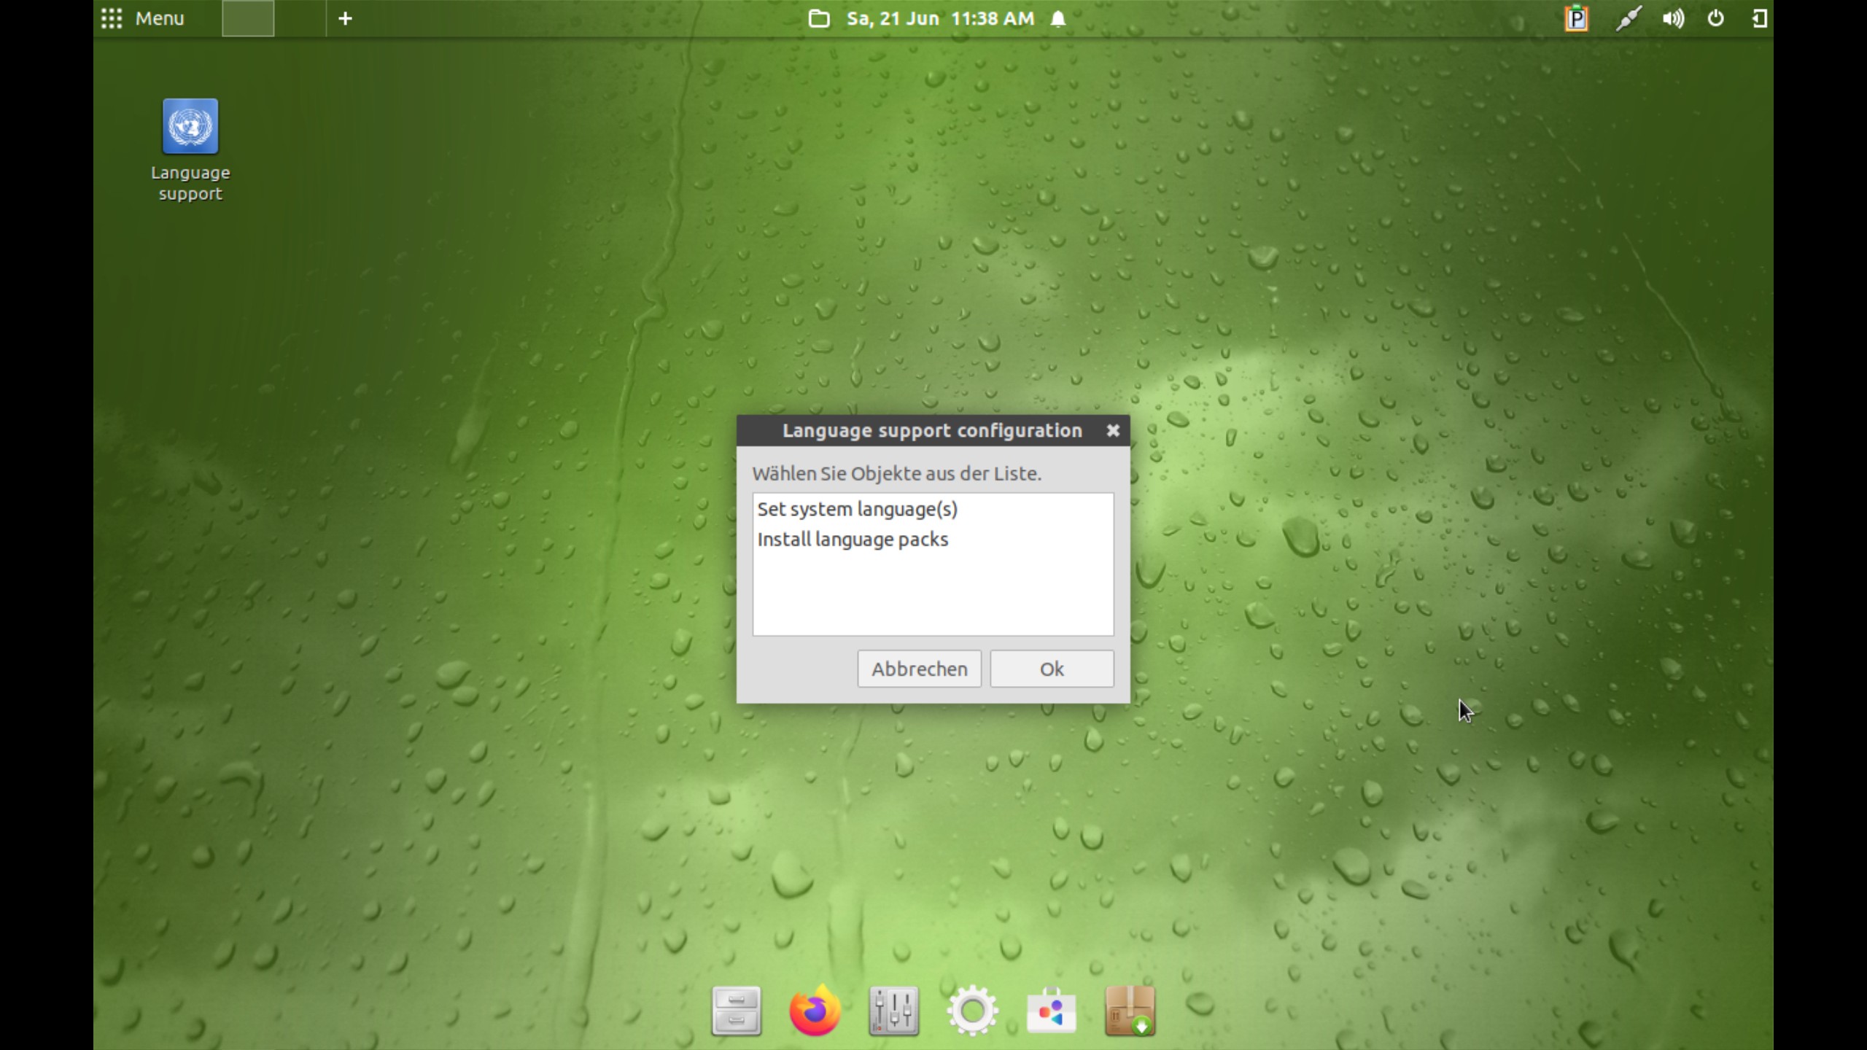Image resolution: width=1867 pixels, height=1050 pixels.
Task: Open the settings gear in dock
Action: point(972,1011)
